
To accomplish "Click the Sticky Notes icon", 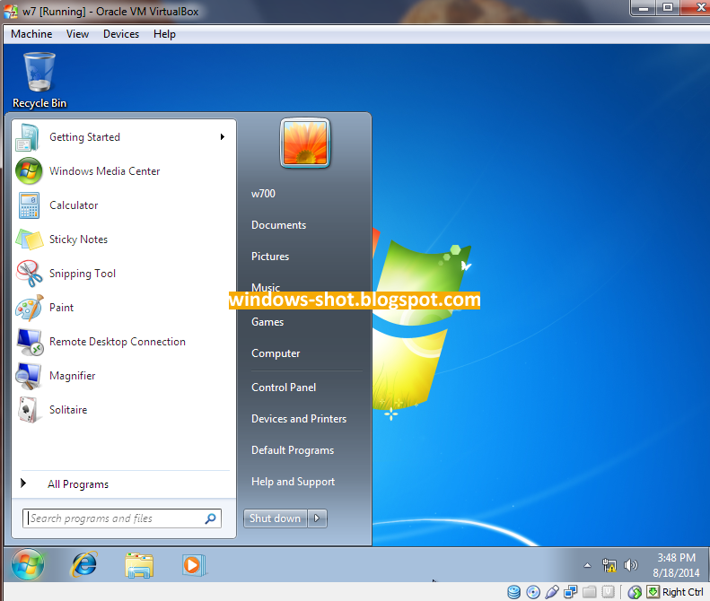I will (x=30, y=240).
